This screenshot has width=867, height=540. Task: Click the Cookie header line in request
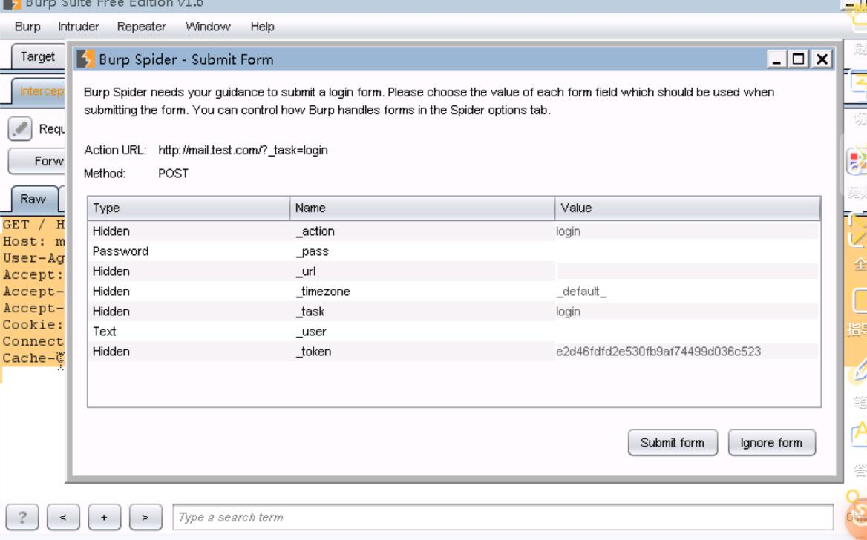(33, 325)
